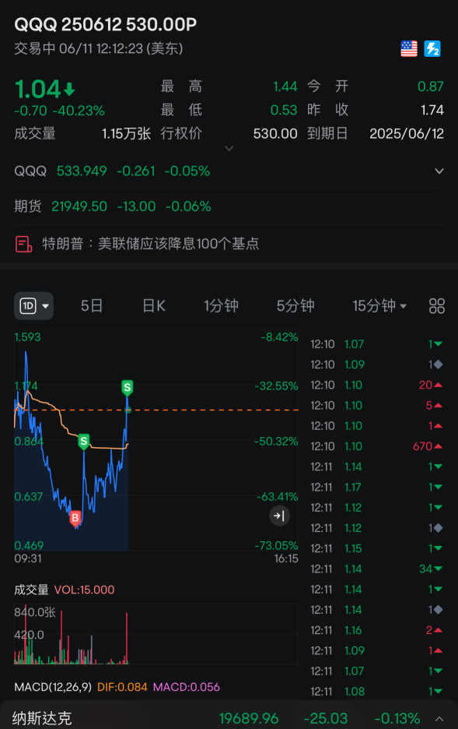Tap the 12:11 trade at 1.15
Image resolution: width=458 pixels, height=729 pixels.
coord(376,548)
